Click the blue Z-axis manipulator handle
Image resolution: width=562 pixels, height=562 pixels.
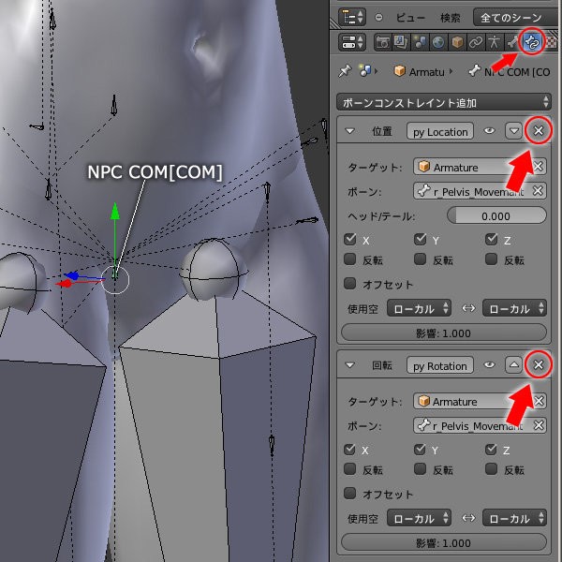pyautogui.click(x=72, y=275)
